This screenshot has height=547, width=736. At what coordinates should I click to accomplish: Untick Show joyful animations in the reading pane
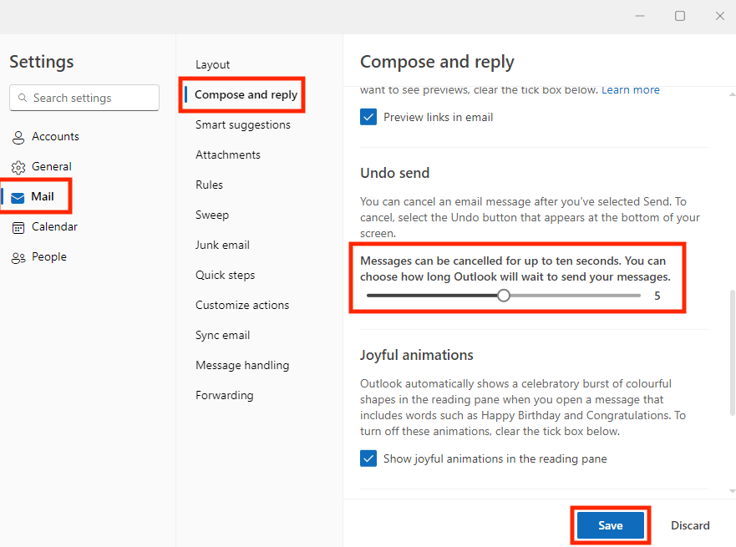point(368,458)
